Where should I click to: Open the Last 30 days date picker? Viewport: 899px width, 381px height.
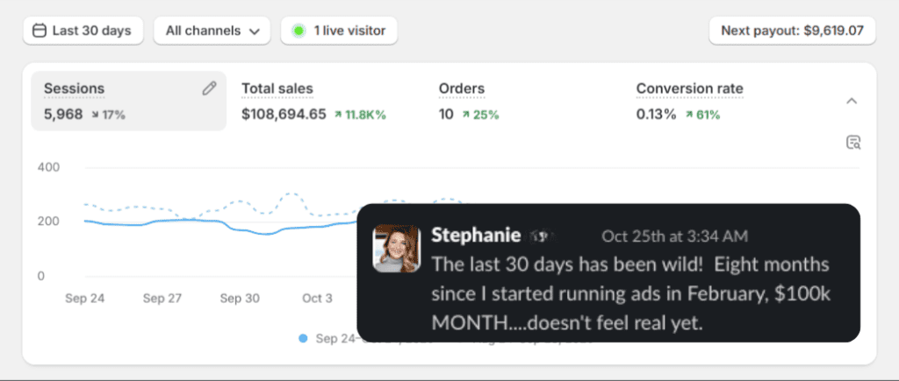click(x=82, y=31)
